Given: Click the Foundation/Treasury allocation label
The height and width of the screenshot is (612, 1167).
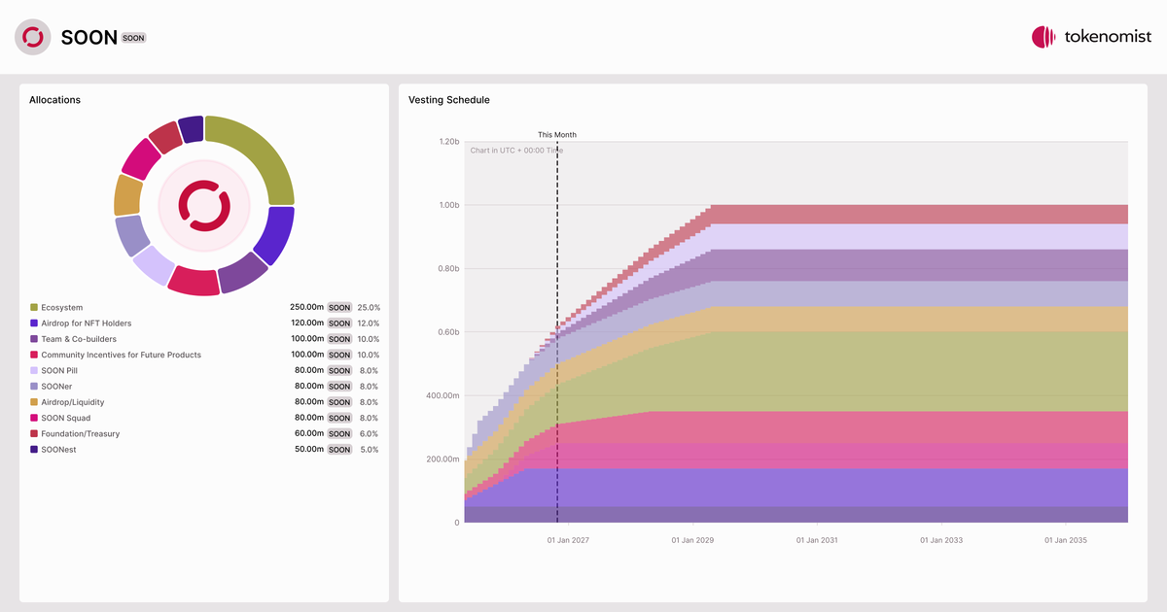Looking at the screenshot, I should (81, 434).
